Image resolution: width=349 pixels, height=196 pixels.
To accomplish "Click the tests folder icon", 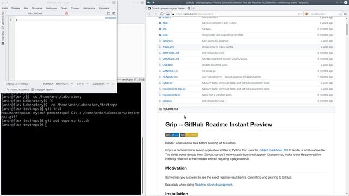I will 160,35.
